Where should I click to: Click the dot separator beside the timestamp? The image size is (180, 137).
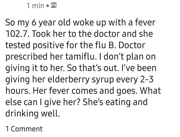[x=48, y=6]
